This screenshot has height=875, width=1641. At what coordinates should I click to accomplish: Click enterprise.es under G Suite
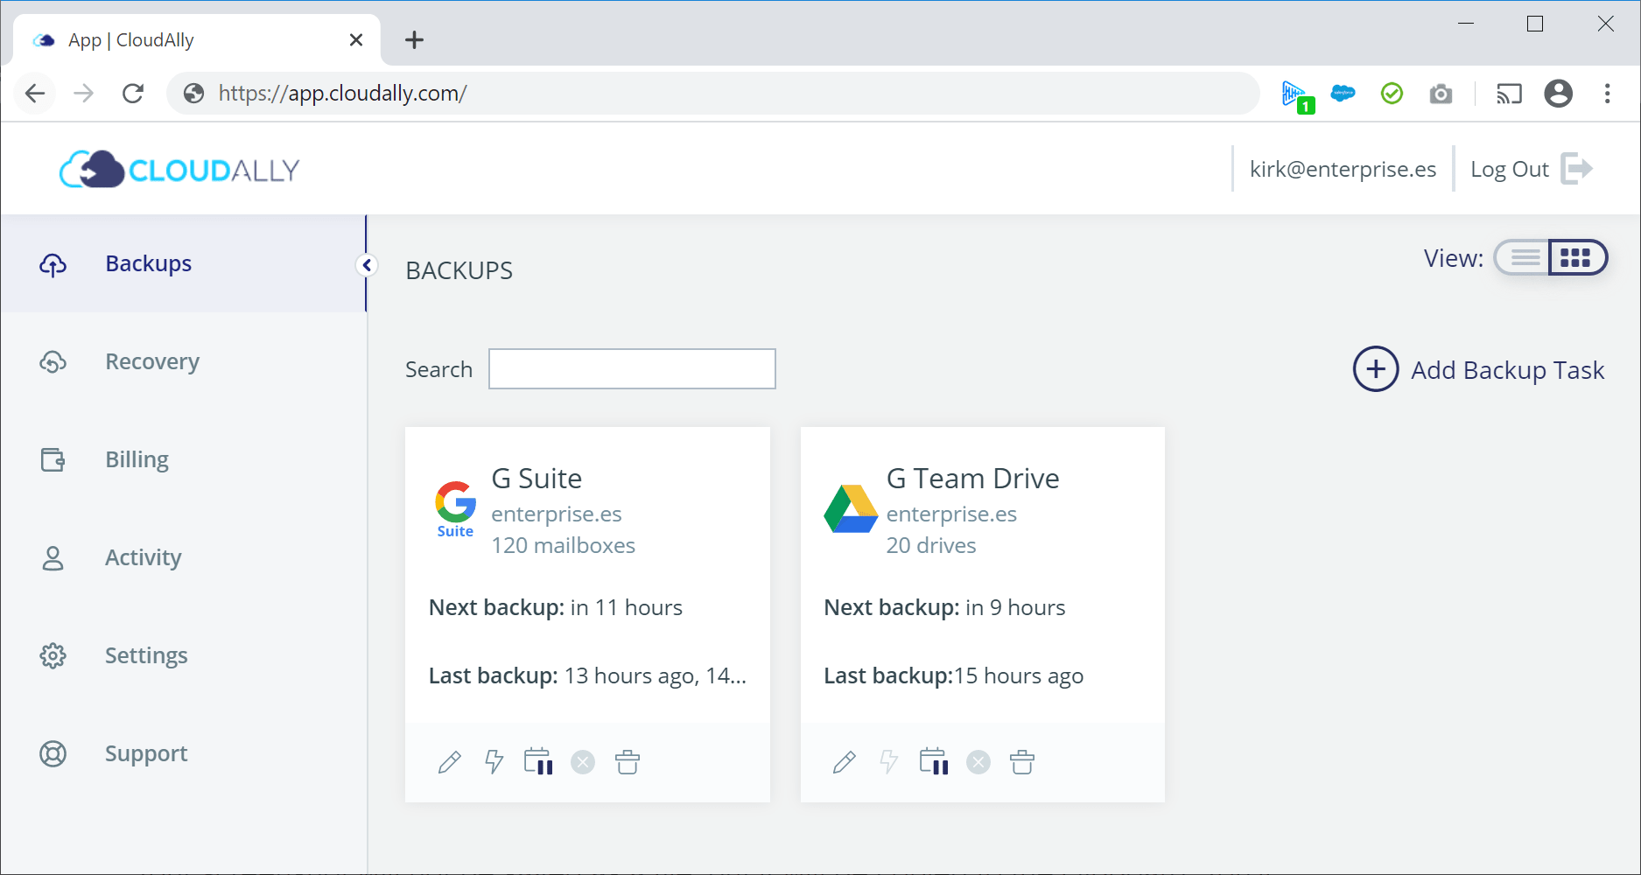[557, 514]
